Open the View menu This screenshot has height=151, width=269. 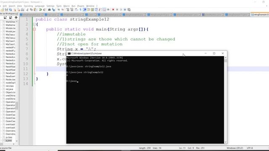(19, 6)
